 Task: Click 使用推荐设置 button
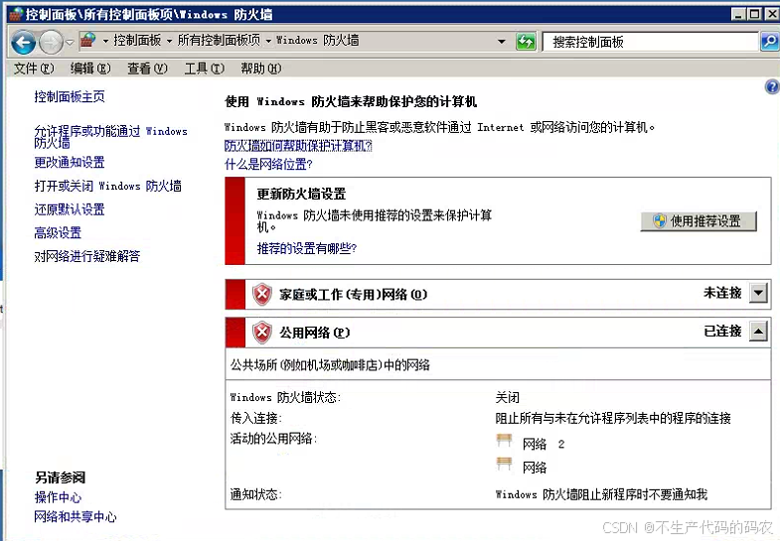(699, 221)
